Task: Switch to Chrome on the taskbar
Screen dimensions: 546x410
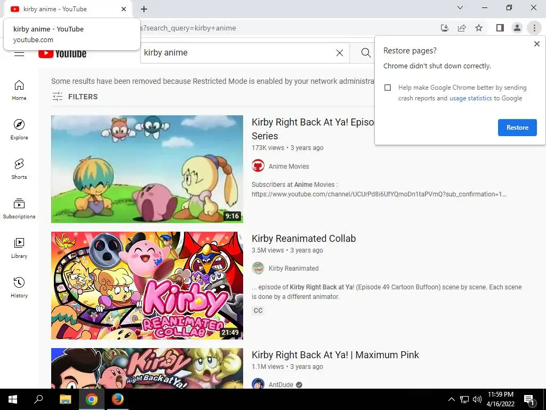Action: [92, 399]
